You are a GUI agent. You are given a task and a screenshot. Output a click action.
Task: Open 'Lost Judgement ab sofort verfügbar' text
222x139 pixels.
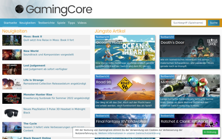click(x=45, y=69)
